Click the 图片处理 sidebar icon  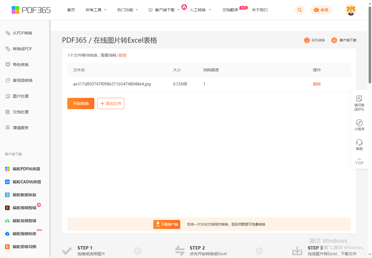[x=8, y=96]
